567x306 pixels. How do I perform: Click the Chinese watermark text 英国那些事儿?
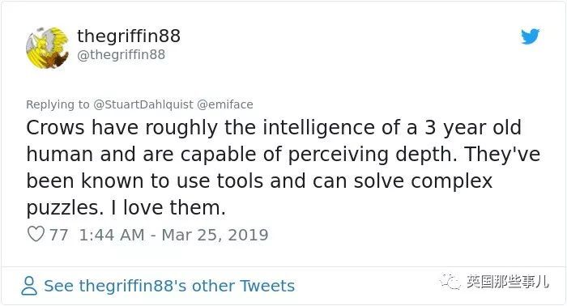[x=507, y=281]
